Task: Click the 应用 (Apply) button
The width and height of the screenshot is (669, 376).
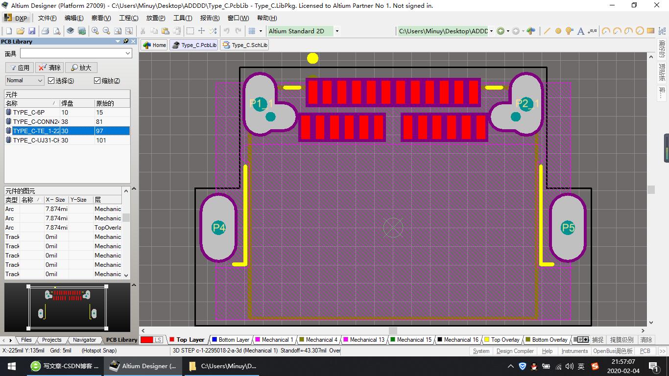Action: click(19, 68)
